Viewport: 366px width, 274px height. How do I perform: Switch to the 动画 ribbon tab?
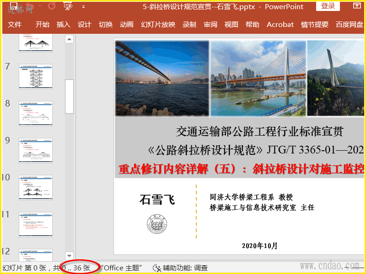(x=127, y=25)
